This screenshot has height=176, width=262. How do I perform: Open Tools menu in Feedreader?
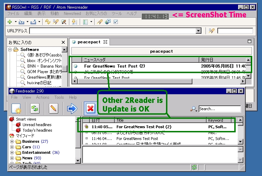tap(59, 97)
